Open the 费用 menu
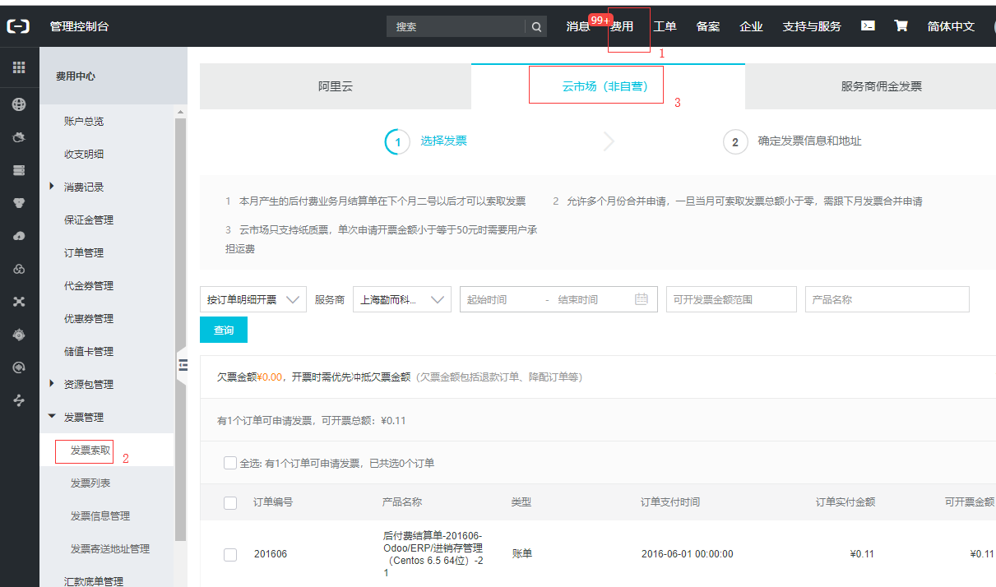The height and width of the screenshot is (587, 996). click(x=623, y=26)
